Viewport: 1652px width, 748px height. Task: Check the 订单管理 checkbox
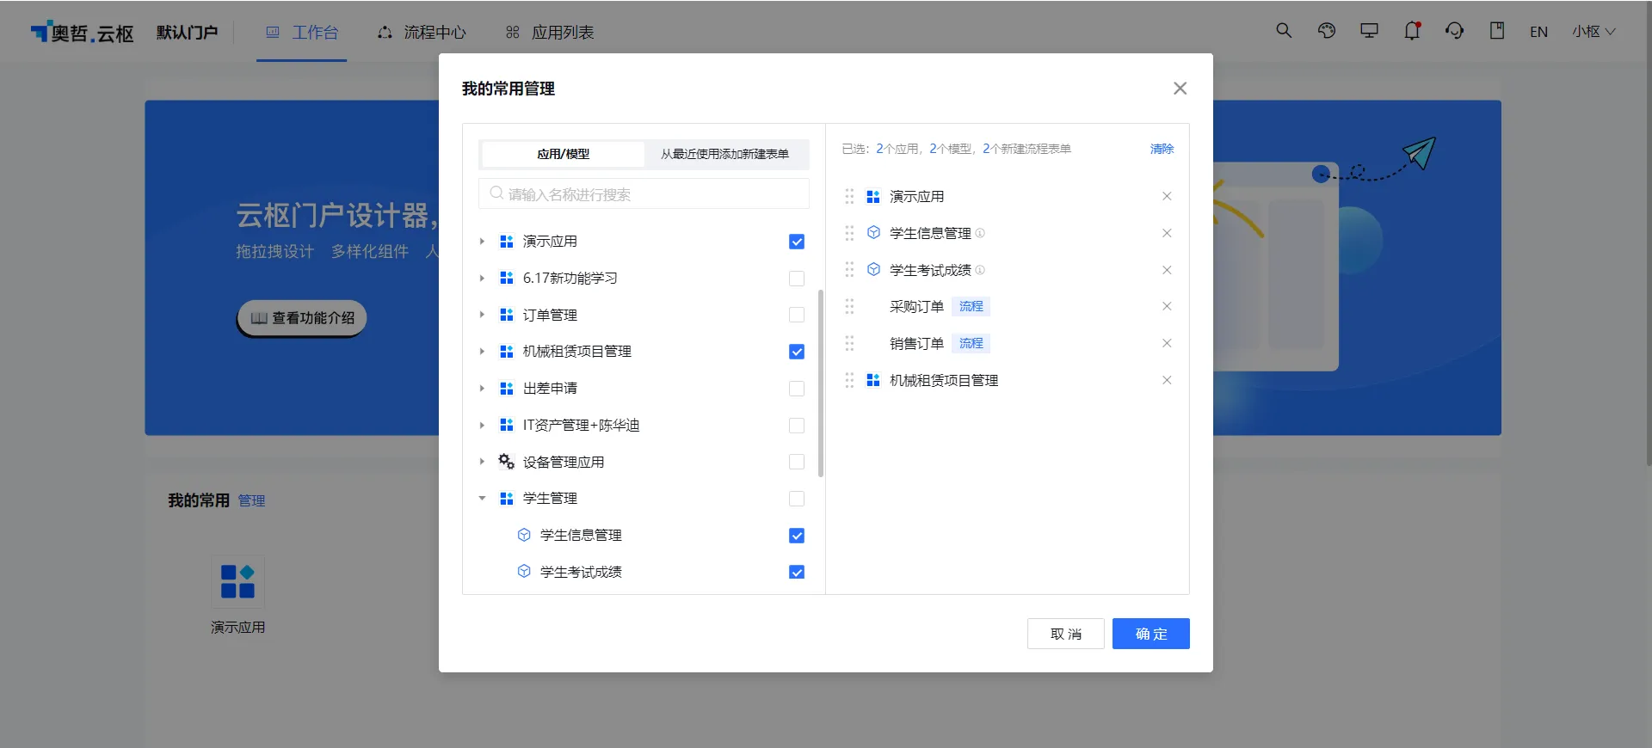797,315
